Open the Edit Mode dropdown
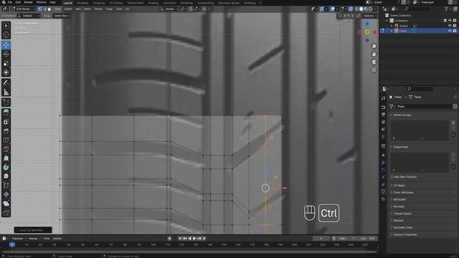The height and width of the screenshot is (258, 459). [x=23, y=9]
